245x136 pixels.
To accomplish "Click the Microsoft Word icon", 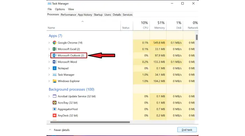I will click(54, 62).
